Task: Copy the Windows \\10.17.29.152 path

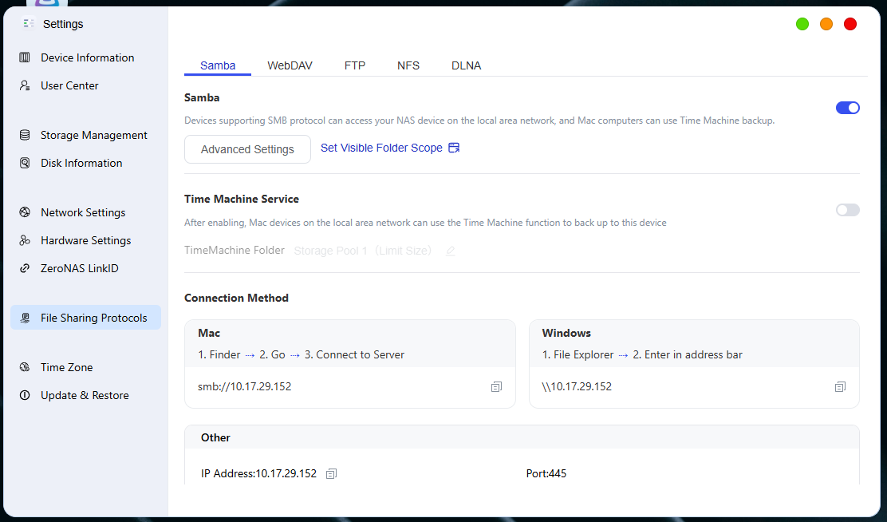Action: [840, 386]
